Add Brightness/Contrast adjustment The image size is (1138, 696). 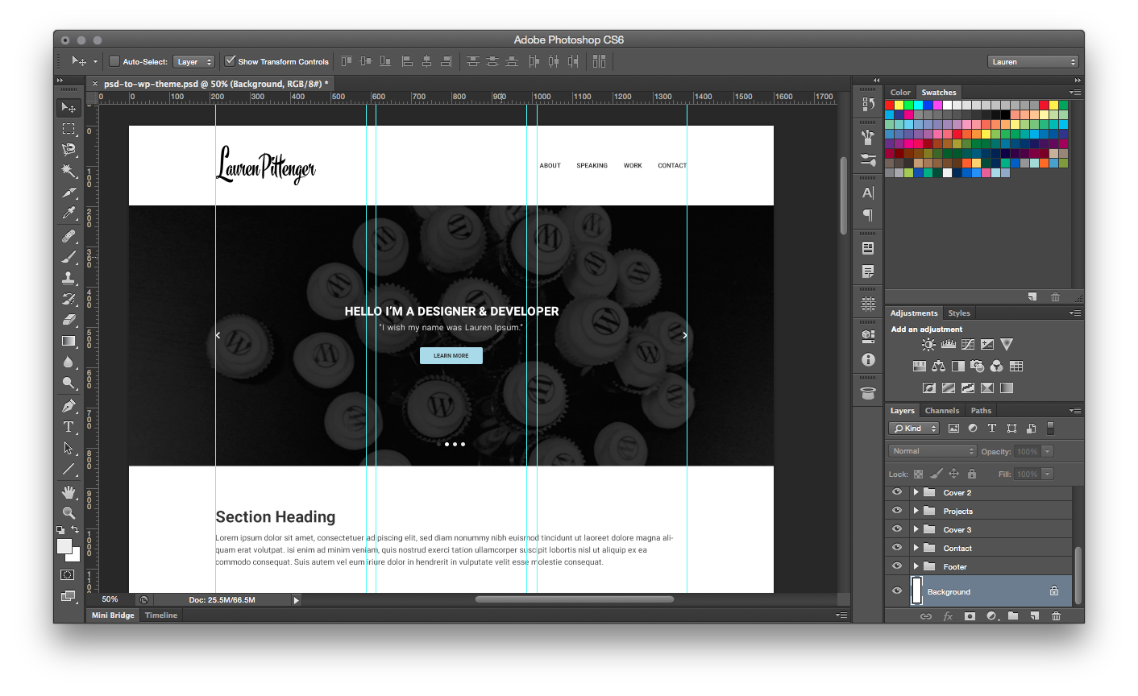pos(928,344)
